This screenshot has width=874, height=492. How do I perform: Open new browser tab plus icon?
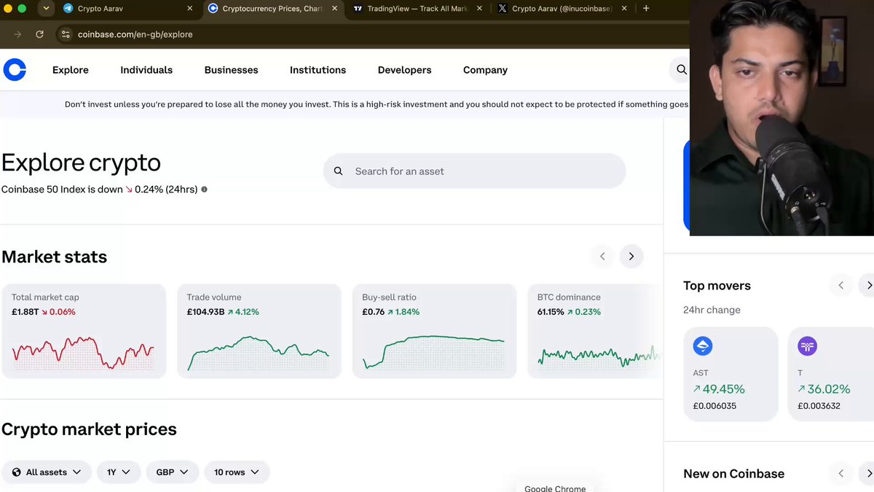tap(646, 9)
